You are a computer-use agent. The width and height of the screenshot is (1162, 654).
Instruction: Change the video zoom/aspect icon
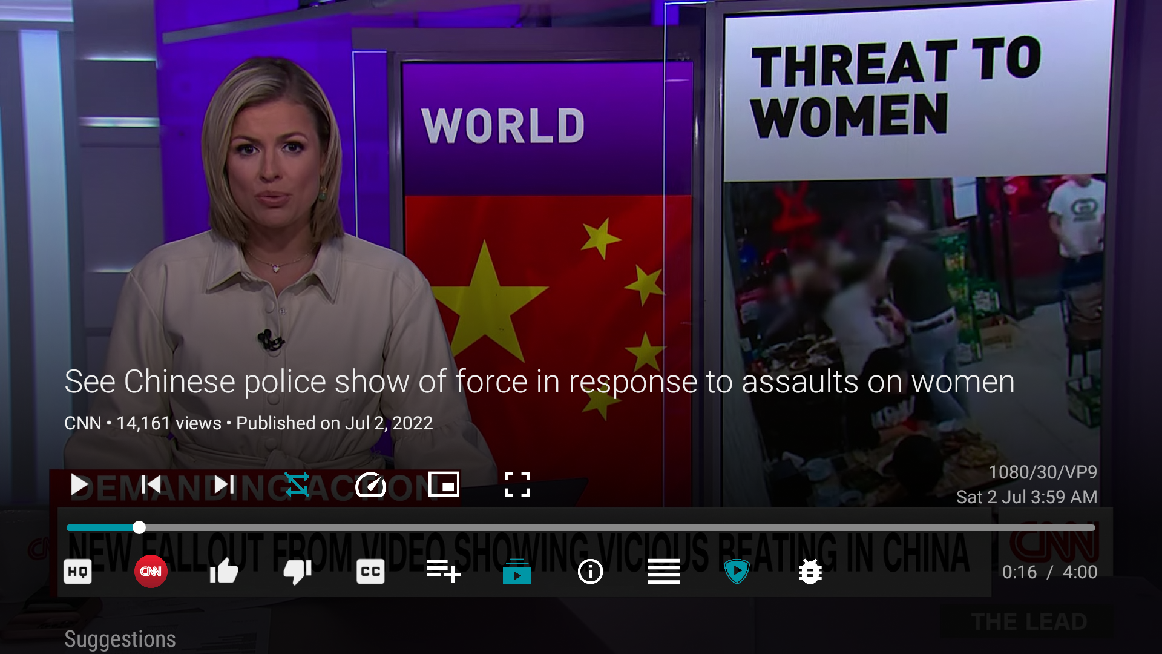[x=517, y=484]
